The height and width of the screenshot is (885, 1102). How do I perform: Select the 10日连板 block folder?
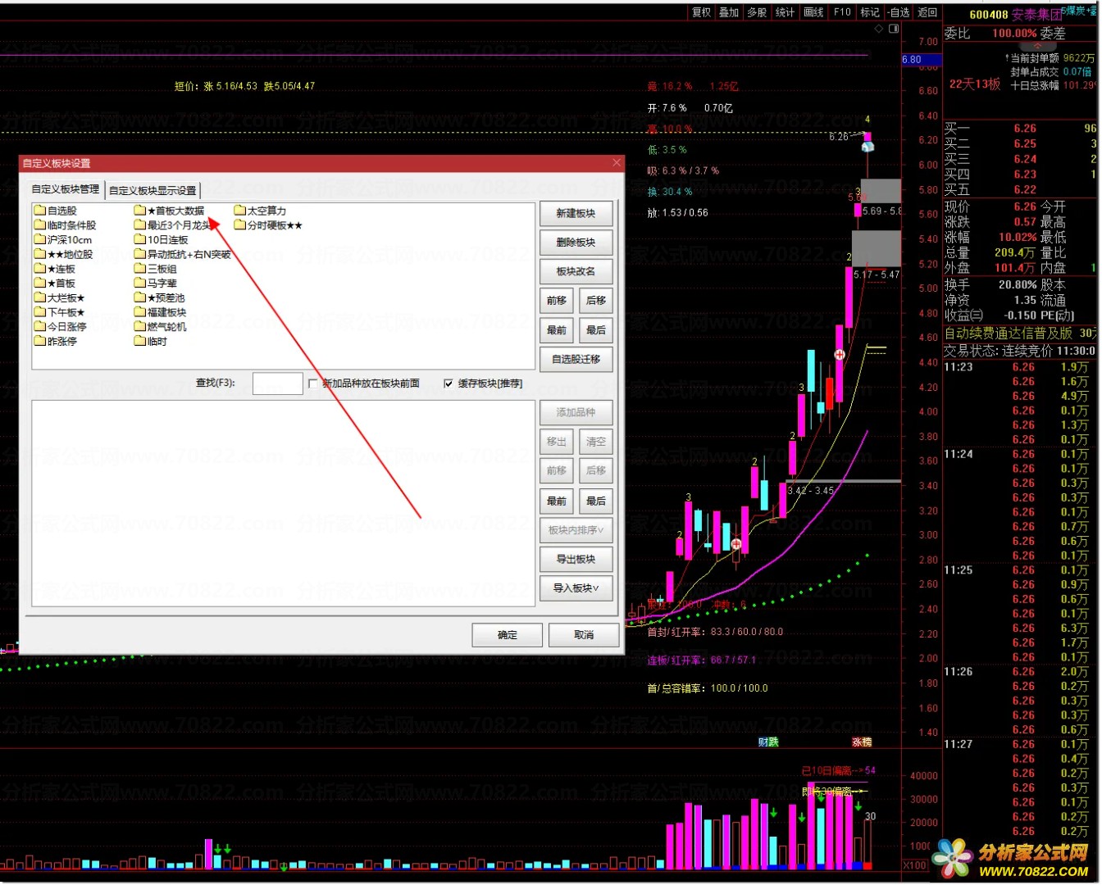[162, 240]
